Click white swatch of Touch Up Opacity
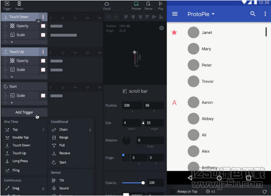The height and width of the screenshot is (196, 271). point(43,61)
